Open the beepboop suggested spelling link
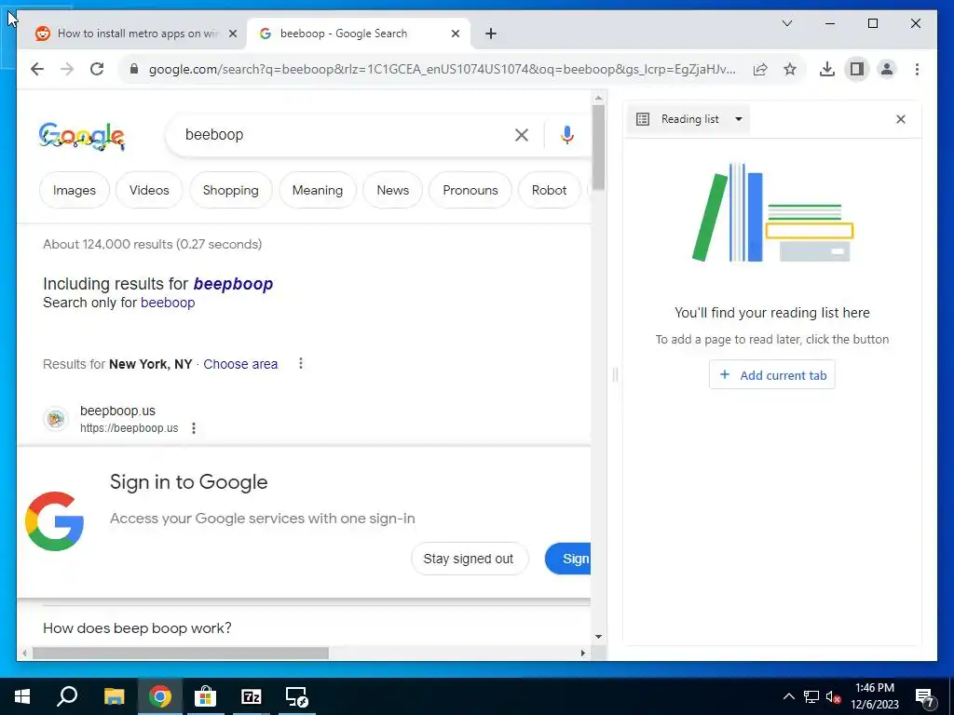954x715 pixels. (233, 284)
